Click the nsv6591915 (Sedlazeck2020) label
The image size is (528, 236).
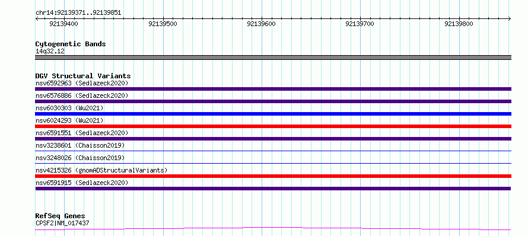click(x=82, y=183)
